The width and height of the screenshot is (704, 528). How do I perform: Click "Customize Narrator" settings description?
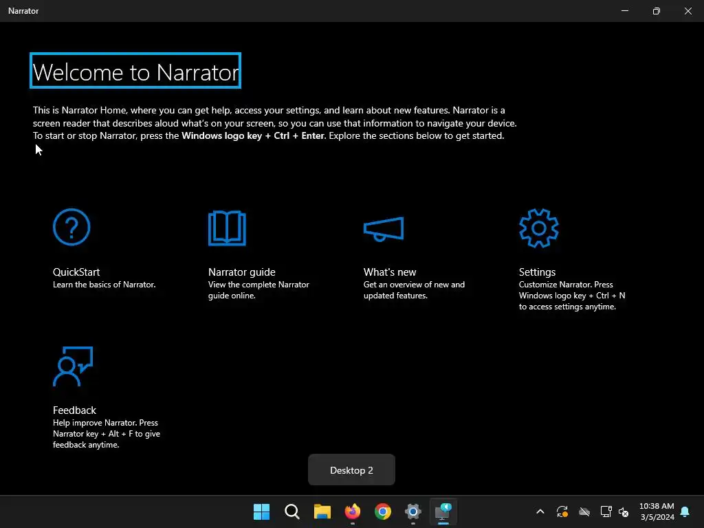coord(572,296)
